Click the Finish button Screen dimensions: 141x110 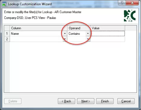pyautogui.click(x=105, y=101)
